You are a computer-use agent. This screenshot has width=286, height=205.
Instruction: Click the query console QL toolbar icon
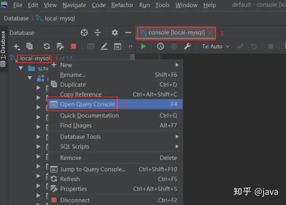point(118,47)
